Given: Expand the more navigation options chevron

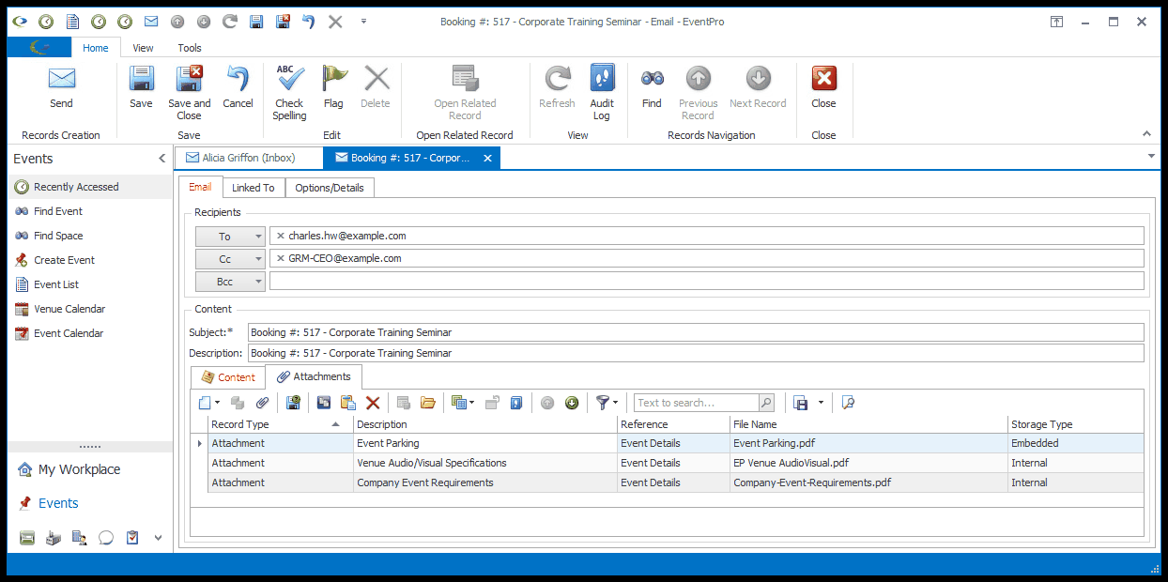Looking at the screenshot, I should (158, 538).
